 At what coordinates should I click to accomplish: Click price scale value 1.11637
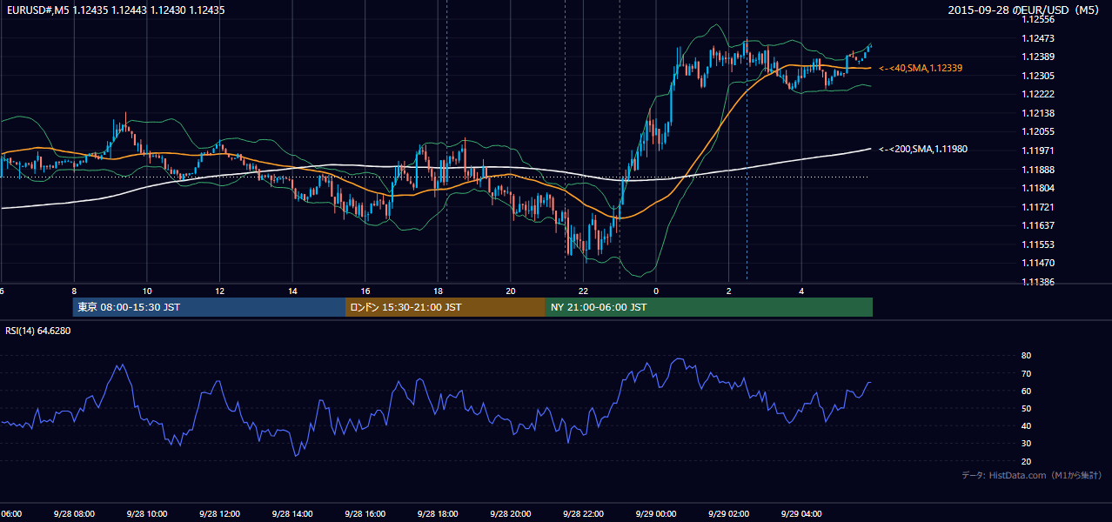[x=1039, y=225]
